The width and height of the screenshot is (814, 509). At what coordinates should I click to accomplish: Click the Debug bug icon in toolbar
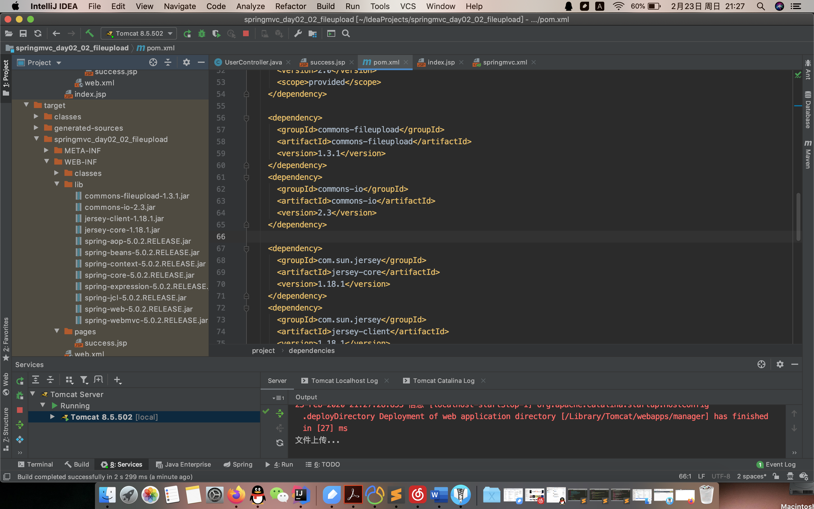pos(202,33)
